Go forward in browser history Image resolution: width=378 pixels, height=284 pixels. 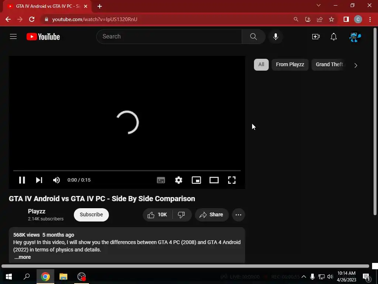pyautogui.click(x=20, y=19)
